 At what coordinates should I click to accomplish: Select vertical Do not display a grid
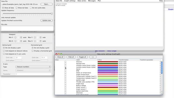tap(4, 48)
